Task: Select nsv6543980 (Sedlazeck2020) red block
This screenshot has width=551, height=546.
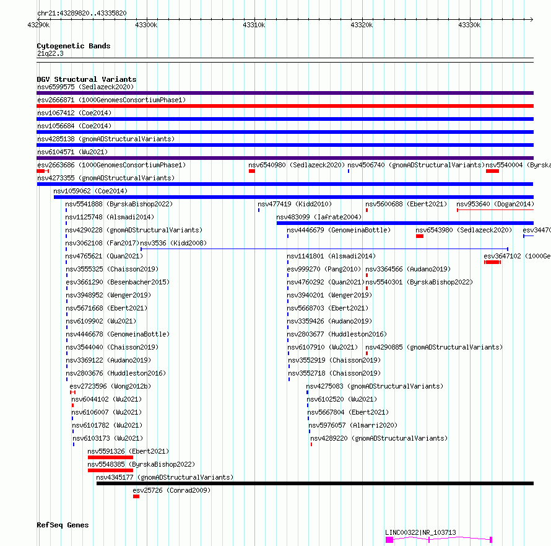Action: click(x=420, y=236)
